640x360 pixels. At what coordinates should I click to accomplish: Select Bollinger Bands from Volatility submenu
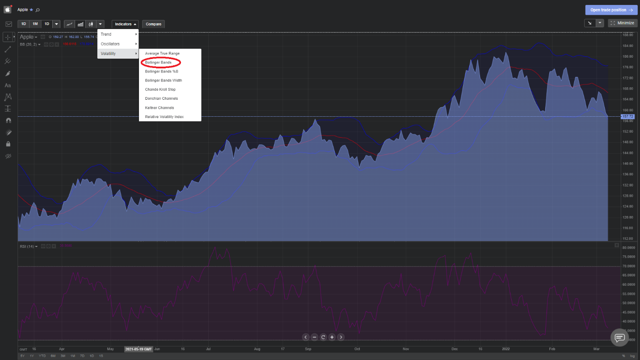click(158, 63)
